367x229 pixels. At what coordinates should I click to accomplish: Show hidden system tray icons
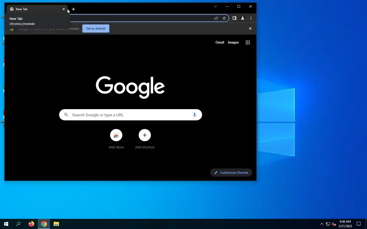[322, 224]
